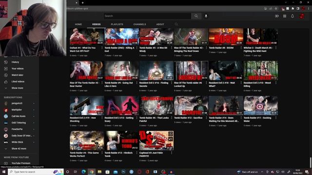
Task: Open the Chrome three-dot menu
Action: 309,9
